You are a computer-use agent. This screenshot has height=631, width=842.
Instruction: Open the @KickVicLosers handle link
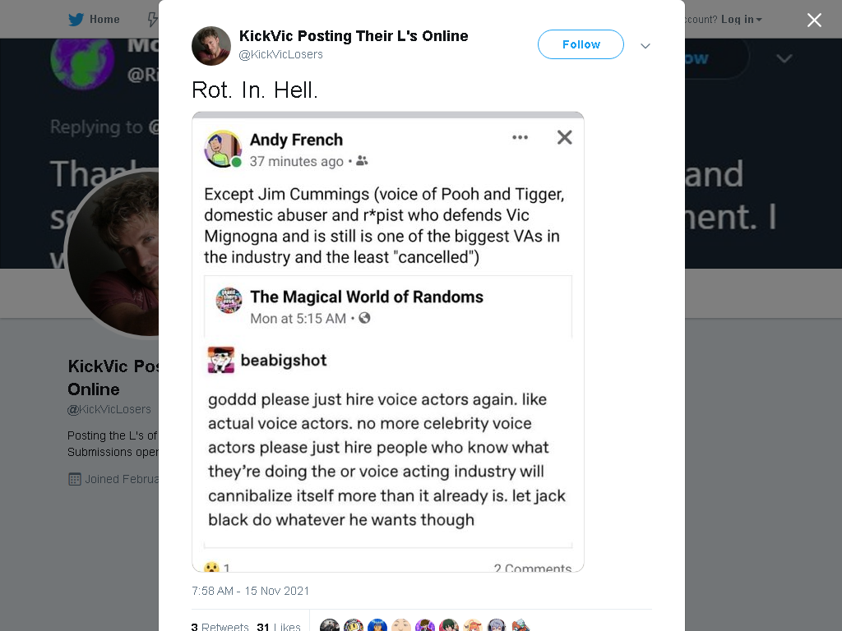pos(281,54)
